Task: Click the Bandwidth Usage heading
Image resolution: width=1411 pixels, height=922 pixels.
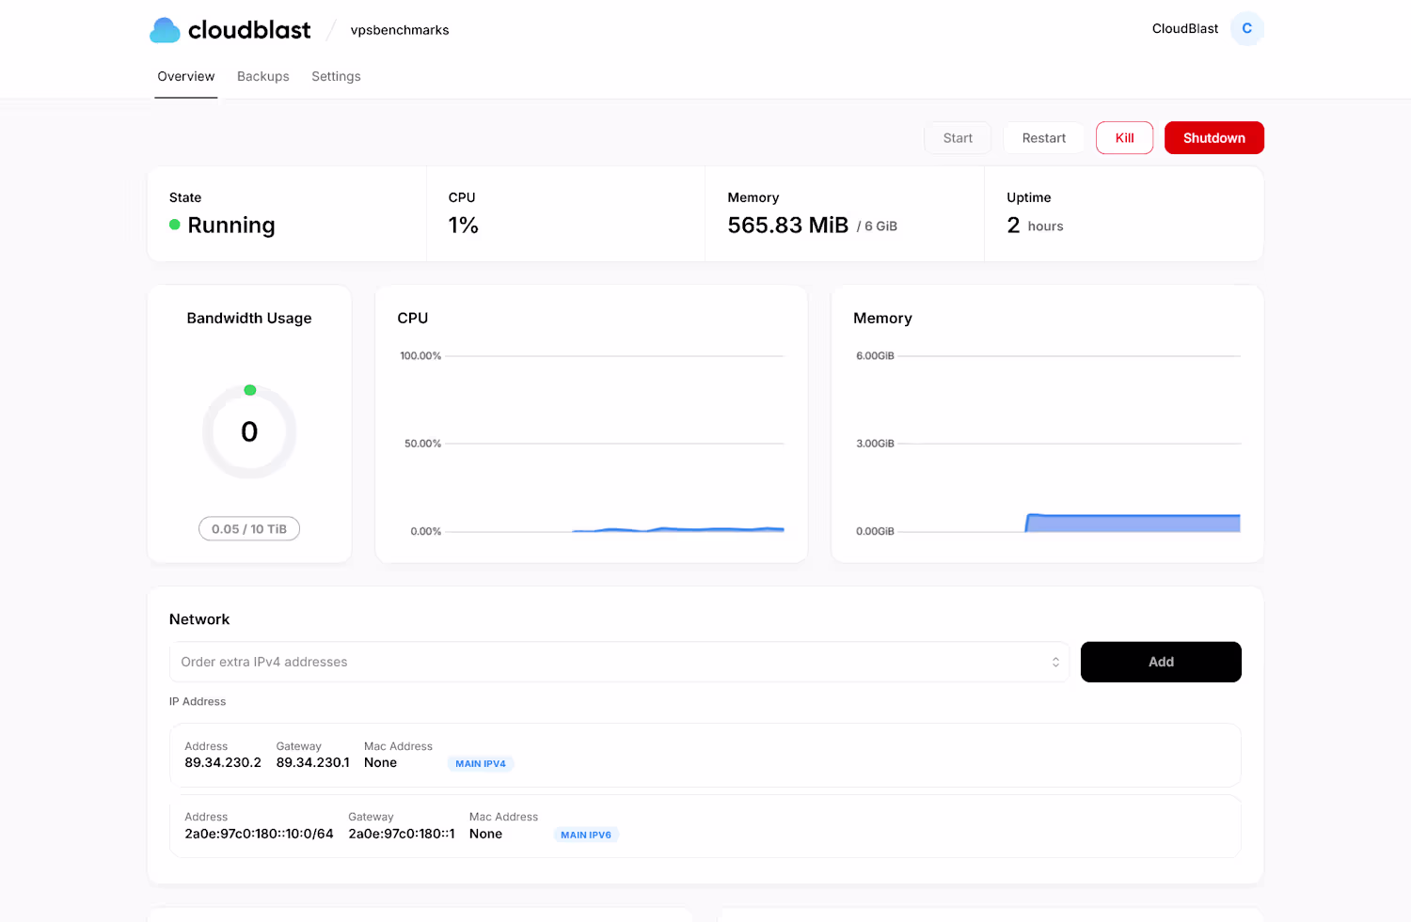Action: click(x=249, y=319)
